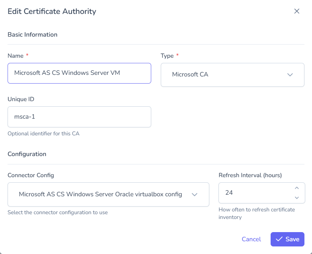Click the Refresh Interval (hours) label
This screenshot has width=312, height=254.
(250, 175)
